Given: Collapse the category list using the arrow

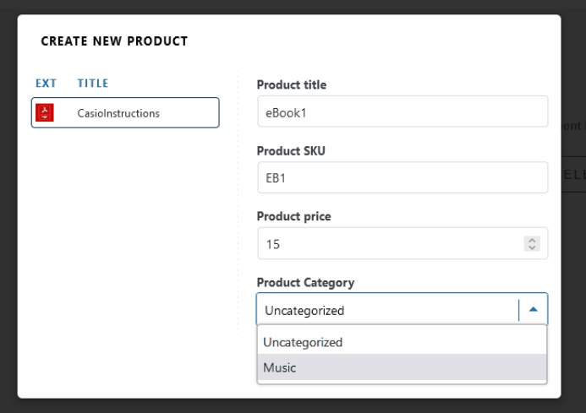Looking at the screenshot, I should pos(533,310).
